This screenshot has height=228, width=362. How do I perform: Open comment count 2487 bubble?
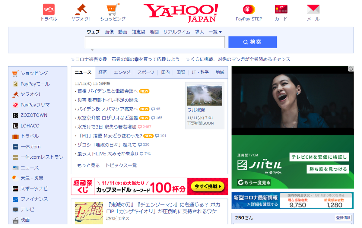[144, 127]
